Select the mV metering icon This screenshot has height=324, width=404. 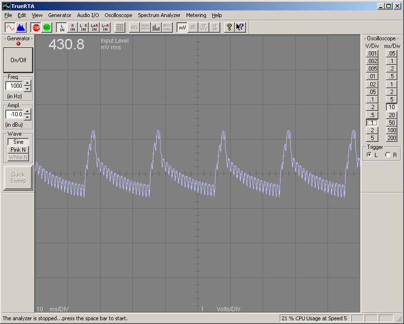[182, 27]
